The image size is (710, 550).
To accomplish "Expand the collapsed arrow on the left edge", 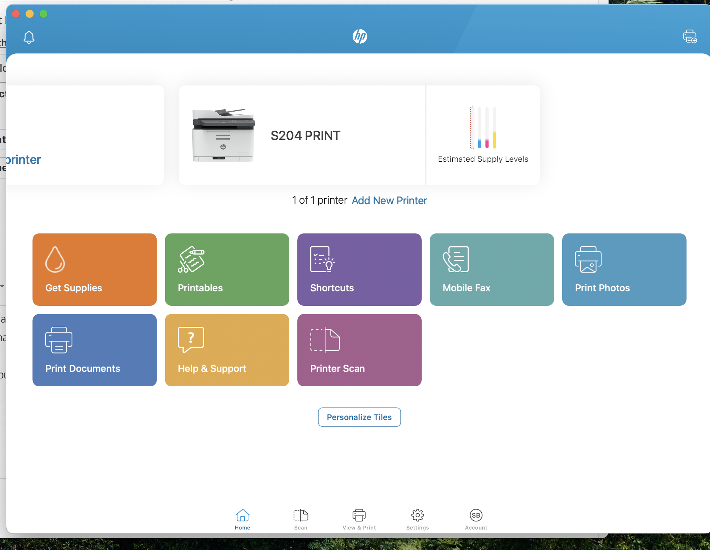I will [x=3, y=286].
